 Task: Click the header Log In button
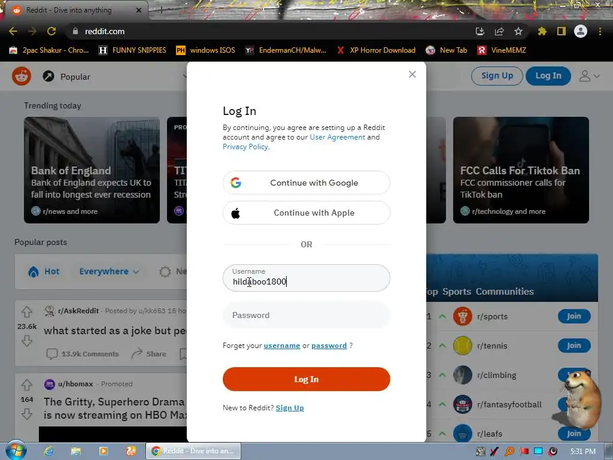click(x=548, y=76)
